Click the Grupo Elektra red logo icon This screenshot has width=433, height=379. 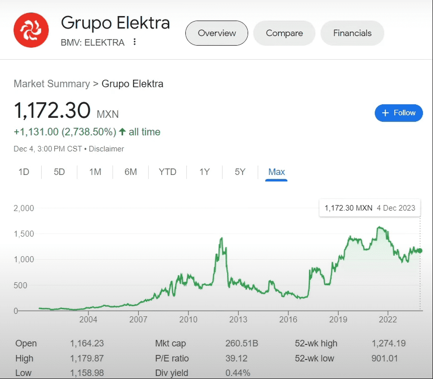(x=31, y=30)
